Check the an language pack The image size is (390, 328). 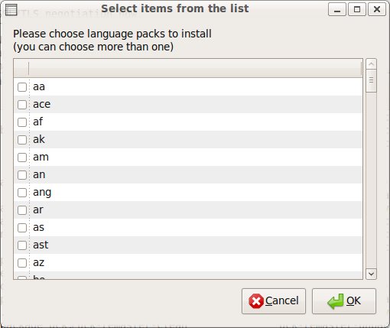click(x=22, y=175)
